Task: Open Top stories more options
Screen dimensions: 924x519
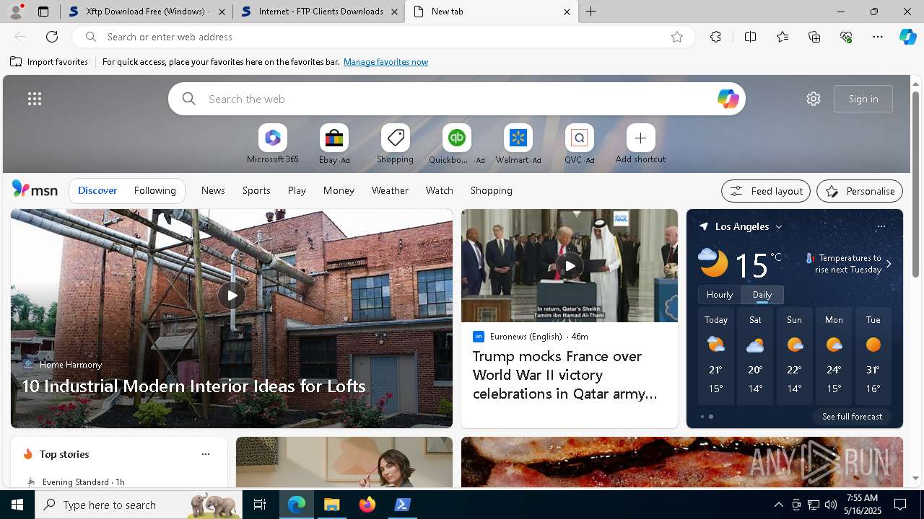Action: click(x=206, y=454)
